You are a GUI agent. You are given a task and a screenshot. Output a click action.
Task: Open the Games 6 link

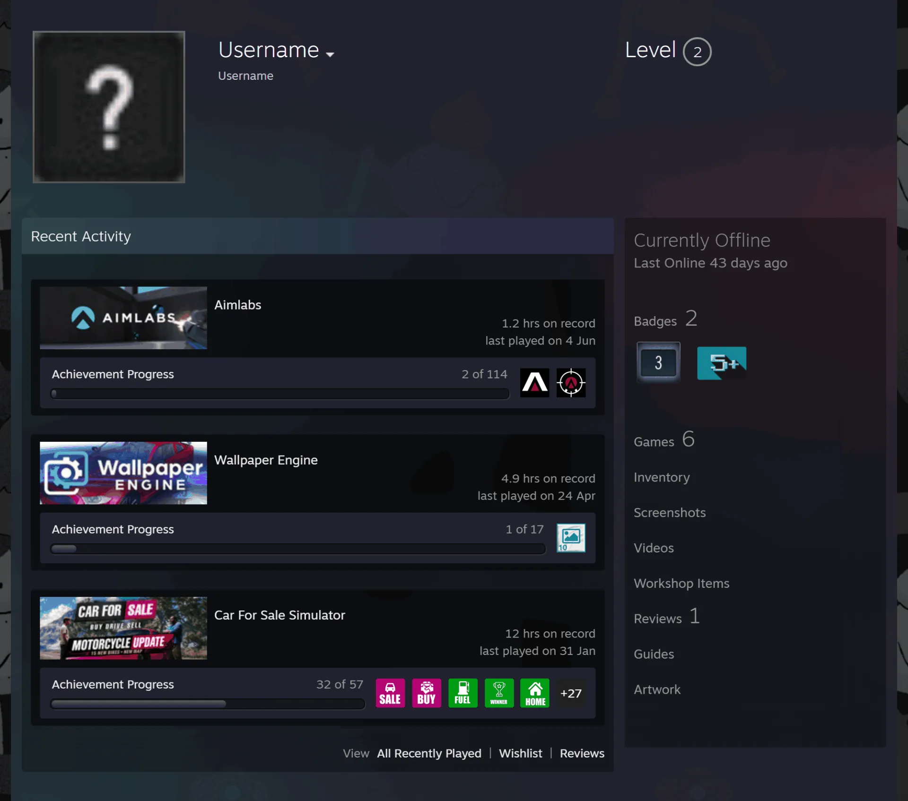click(664, 440)
